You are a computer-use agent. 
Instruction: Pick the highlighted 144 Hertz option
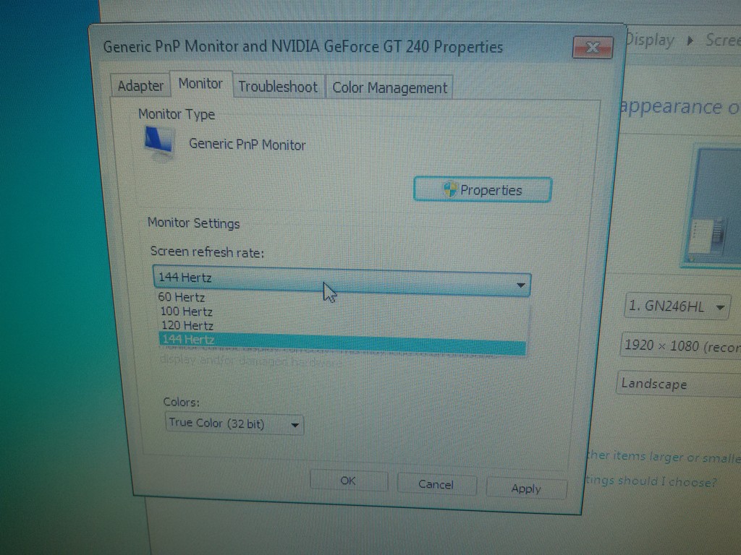point(342,343)
